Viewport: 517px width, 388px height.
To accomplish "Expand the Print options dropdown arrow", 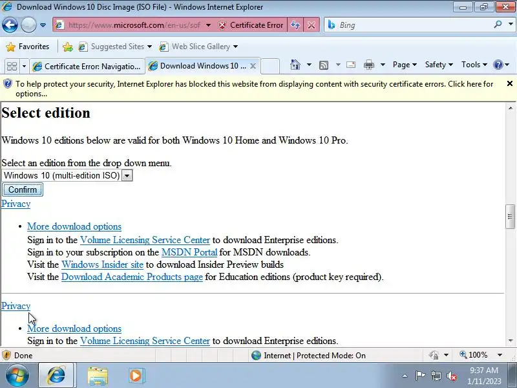I will [383, 65].
